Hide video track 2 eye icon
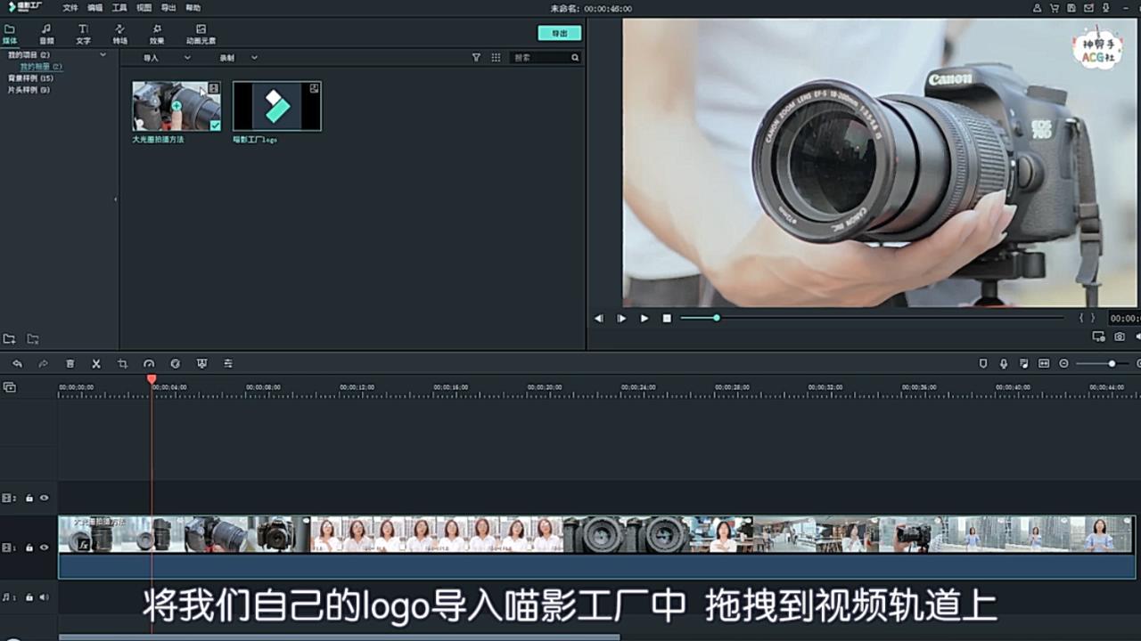 tap(44, 499)
